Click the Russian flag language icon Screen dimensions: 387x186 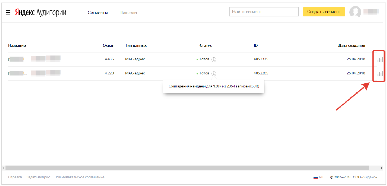click(315, 177)
